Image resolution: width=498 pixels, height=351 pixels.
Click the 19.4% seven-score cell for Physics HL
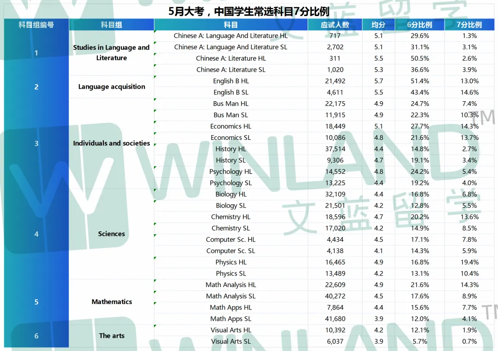(x=469, y=262)
